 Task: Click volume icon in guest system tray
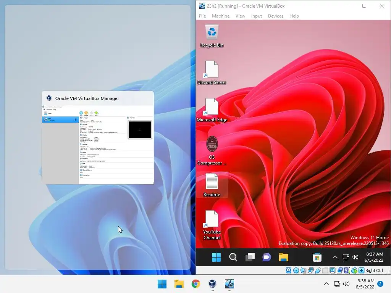(x=355, y=257)
